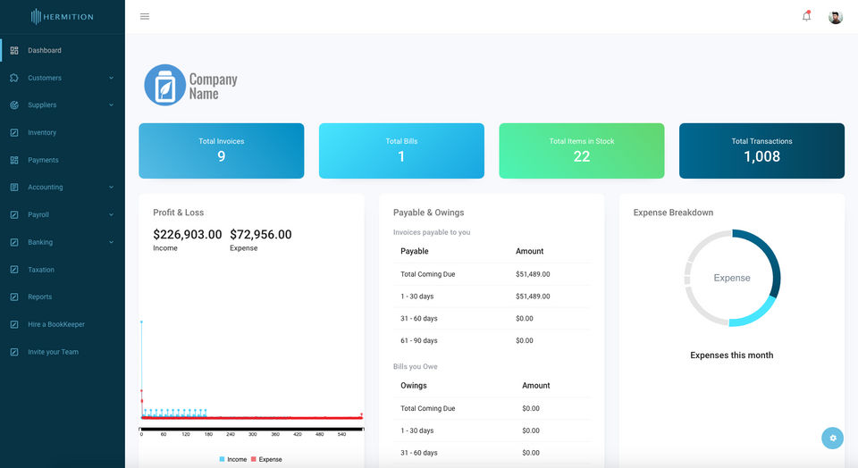
Task: Open the user avatar profile picture
Action: coord(835,17)
